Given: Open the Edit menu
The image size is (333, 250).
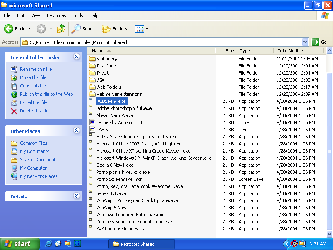Looking at the screenshot, I should tap(21, 15).
